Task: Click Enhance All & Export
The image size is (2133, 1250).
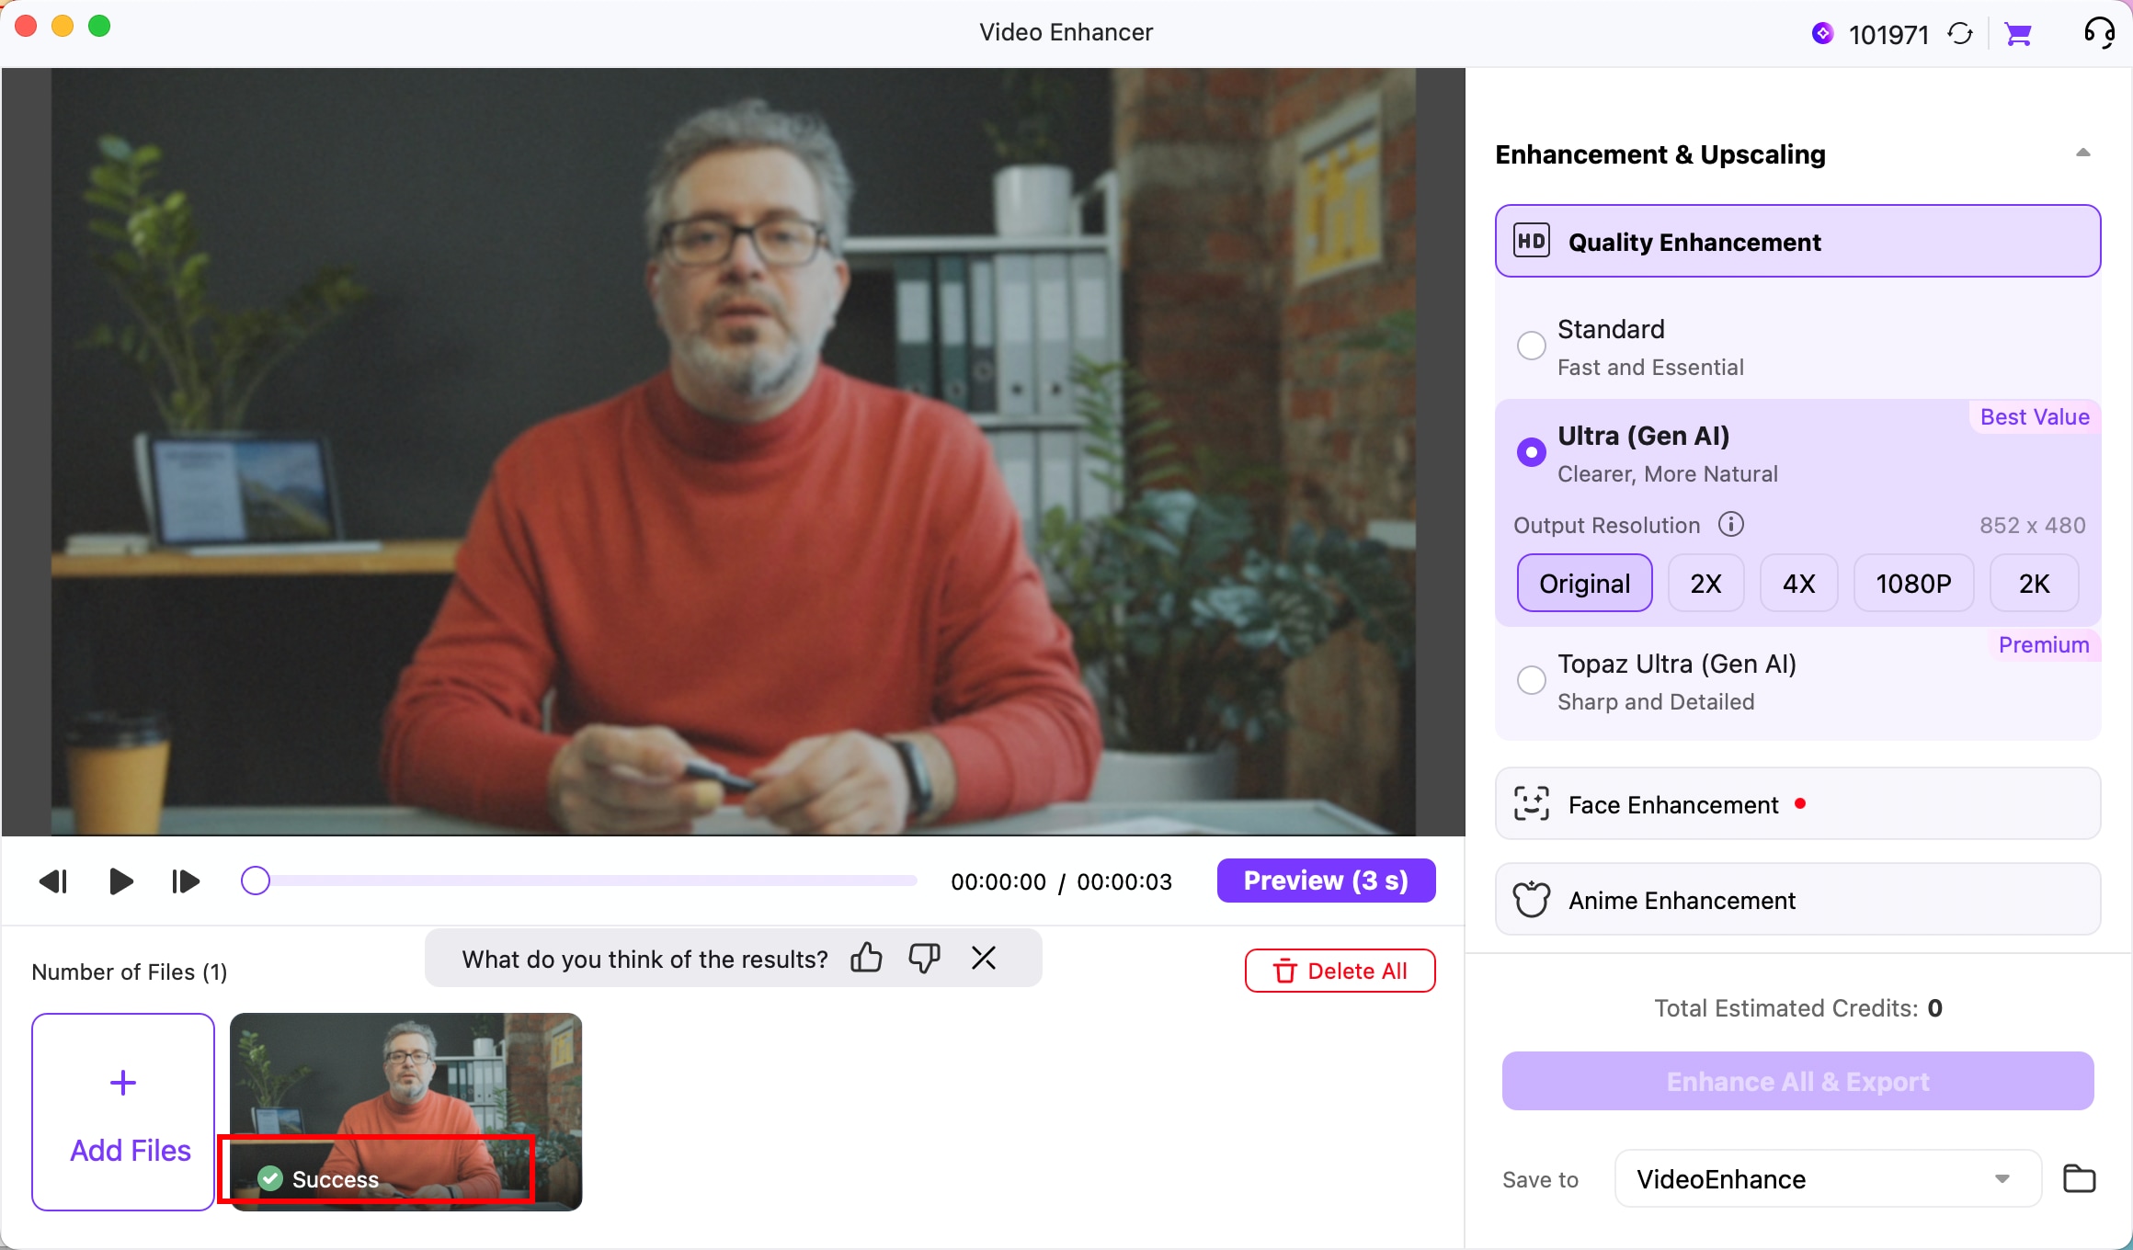Action: (x=1798, y=1081)
